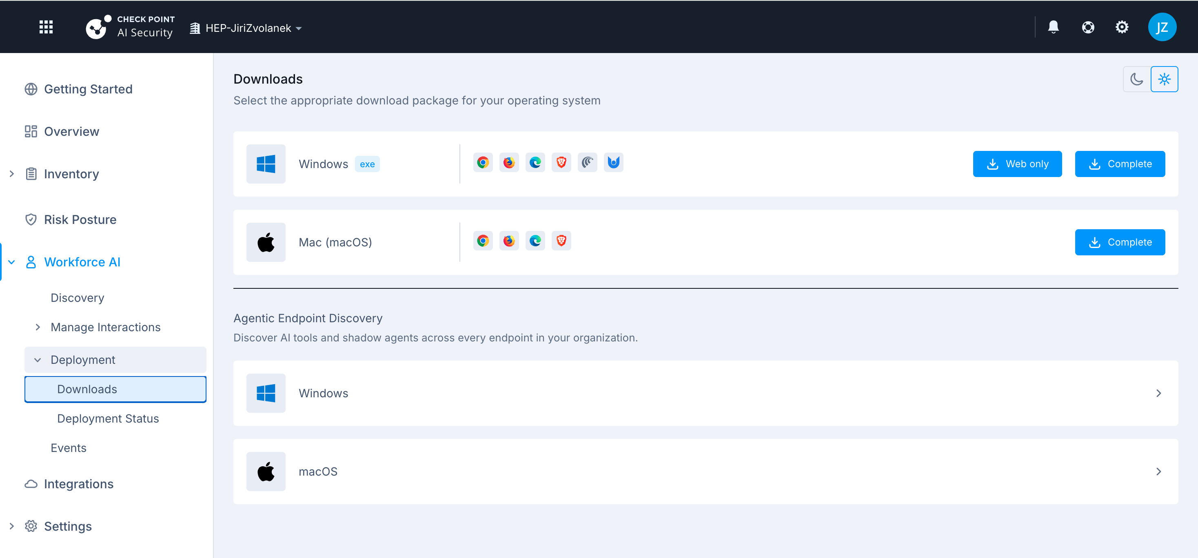Click the Chrome icon in Mac row

[x=483, y=241]
